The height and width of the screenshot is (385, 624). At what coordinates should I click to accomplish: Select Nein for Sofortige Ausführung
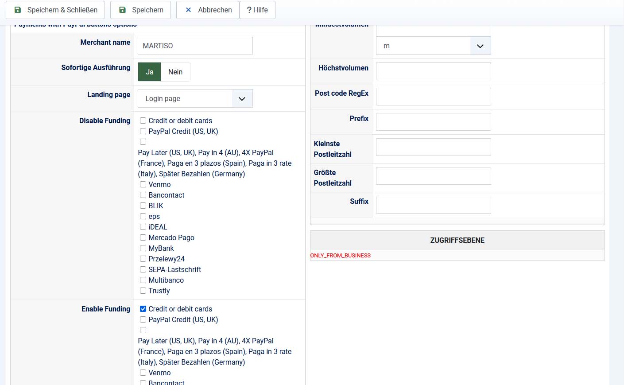(x=175, y=72)
